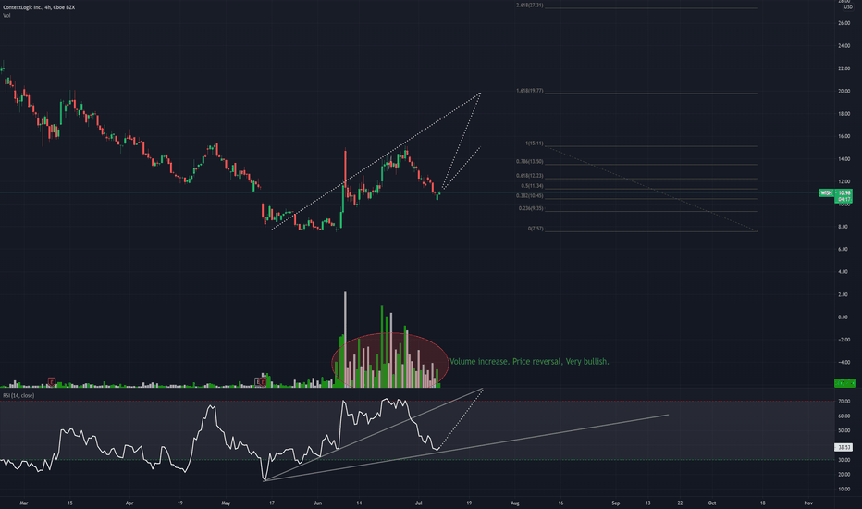Click the 0.00 price axis label

(844, 317)
